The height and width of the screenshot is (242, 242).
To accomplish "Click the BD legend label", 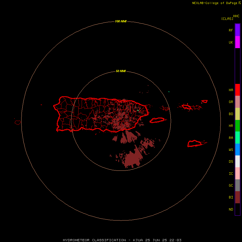I will [231, 114].
